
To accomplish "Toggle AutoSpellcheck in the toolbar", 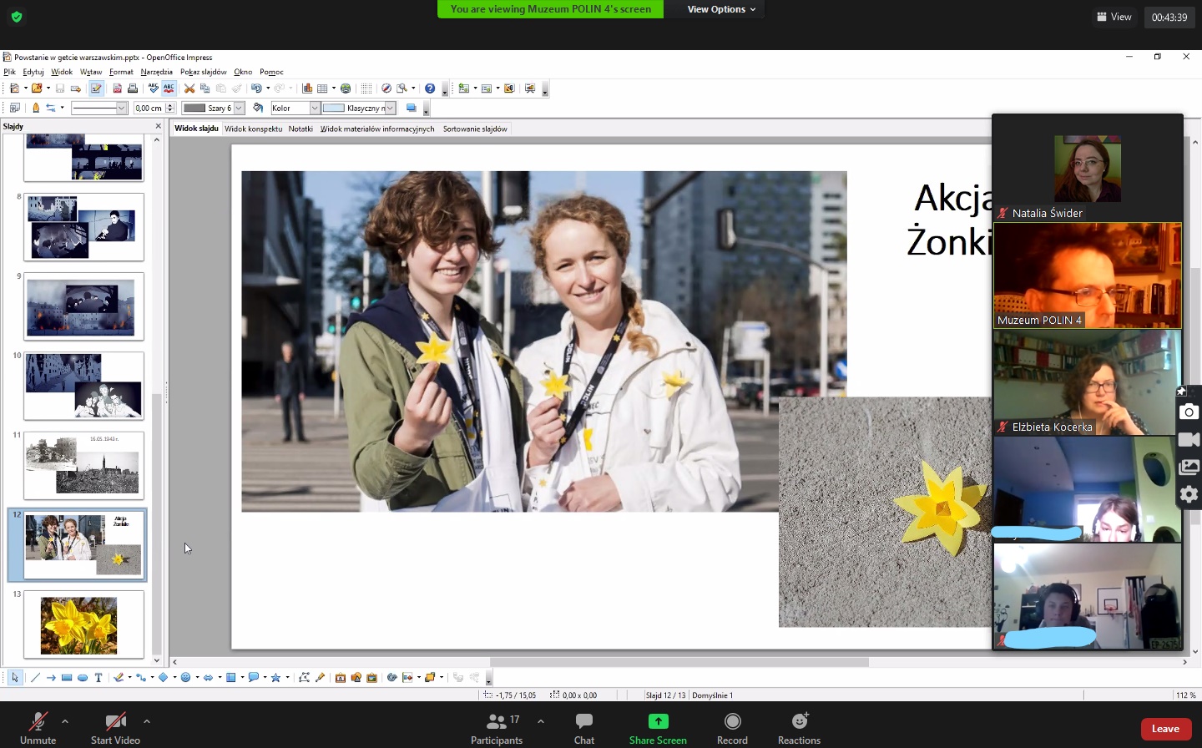I will point(169,88).
